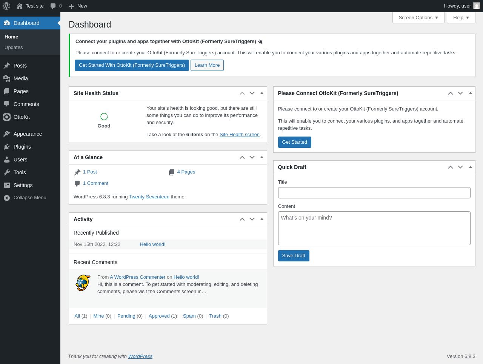Open the OttoKit icon in sidebar

7,117
